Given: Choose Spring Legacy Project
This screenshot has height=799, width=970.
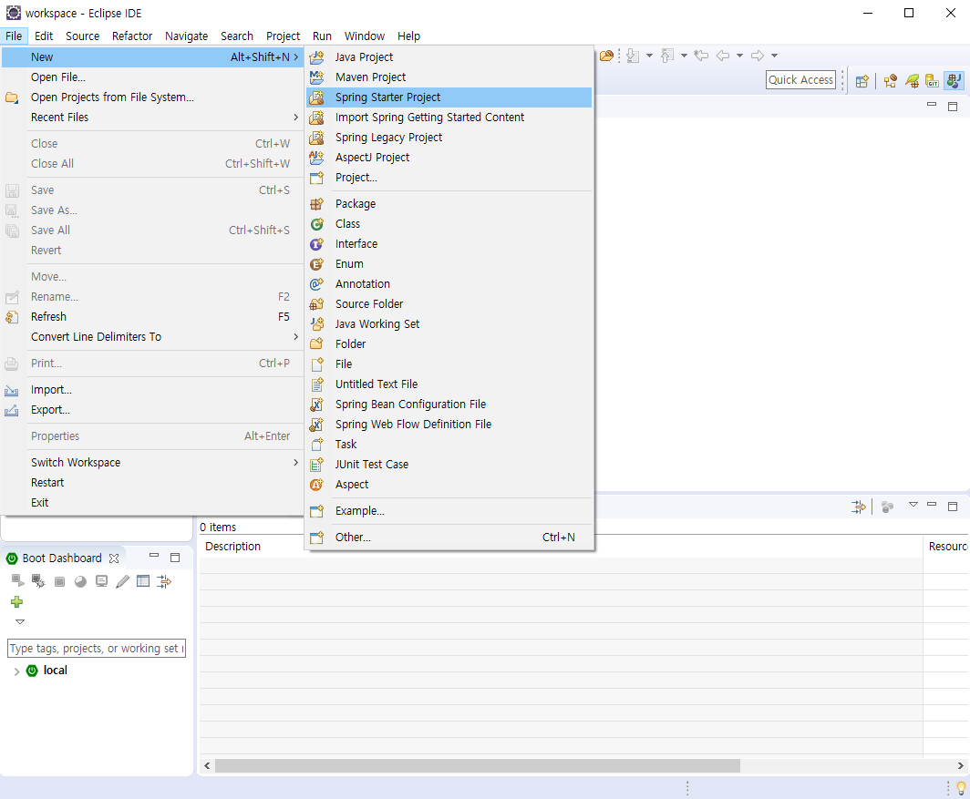Looking at the screenshot, I should 449,138.
